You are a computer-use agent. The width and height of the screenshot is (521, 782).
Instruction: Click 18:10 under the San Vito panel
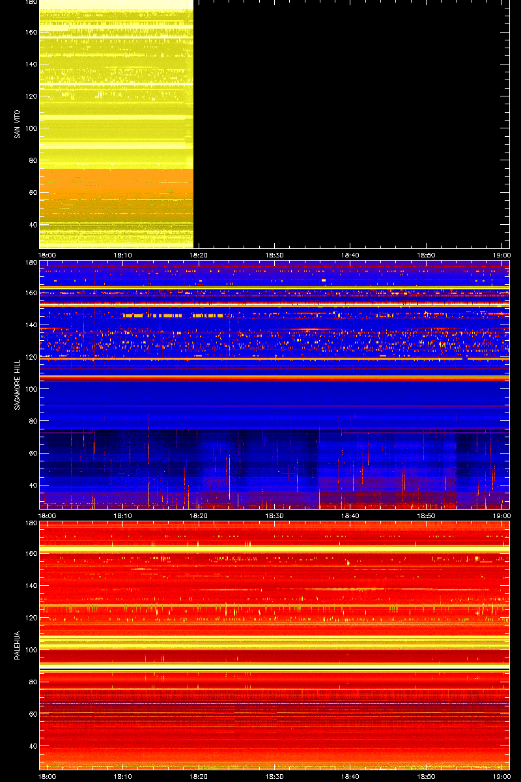(123, 255)
